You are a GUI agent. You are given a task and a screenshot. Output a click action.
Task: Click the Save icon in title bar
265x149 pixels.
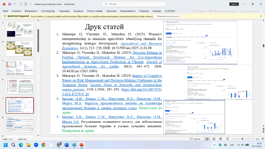click(x=10, y=4)
